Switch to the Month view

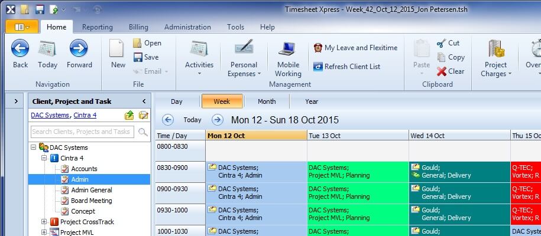[267, 101]
